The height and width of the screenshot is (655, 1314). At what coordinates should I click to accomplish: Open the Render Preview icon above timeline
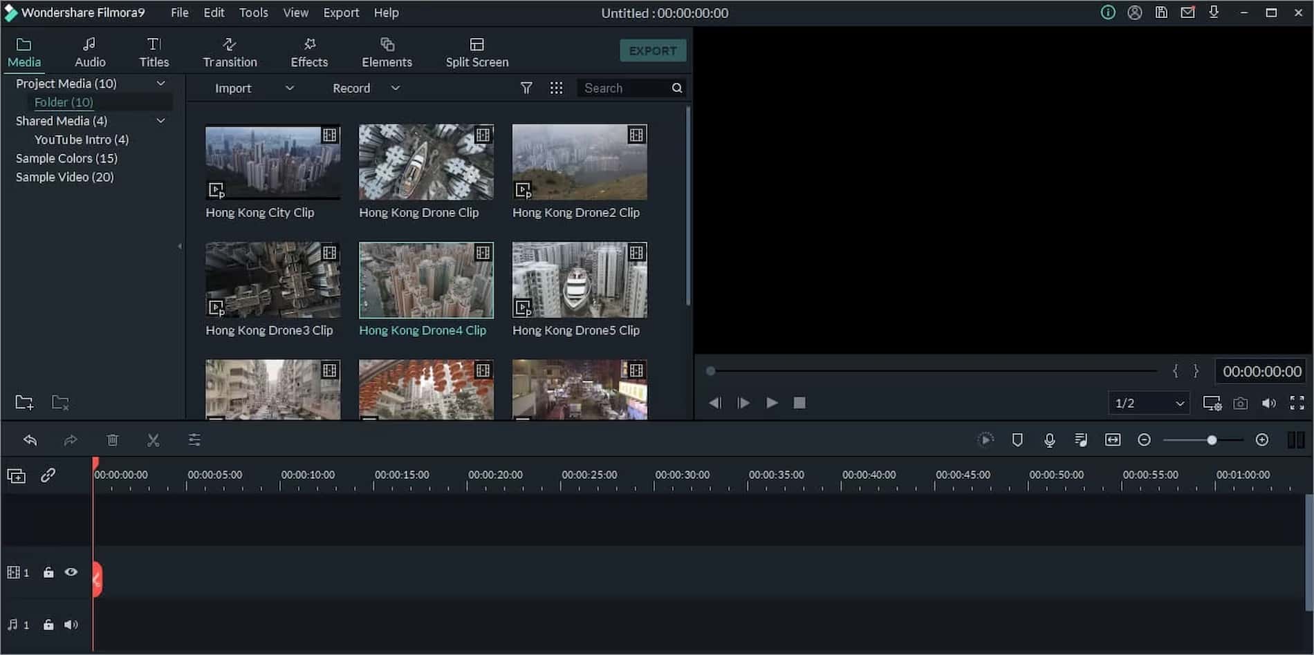point(985,439)
